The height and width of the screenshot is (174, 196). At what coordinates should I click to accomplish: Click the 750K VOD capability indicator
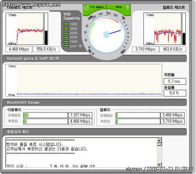pos(66,42)
